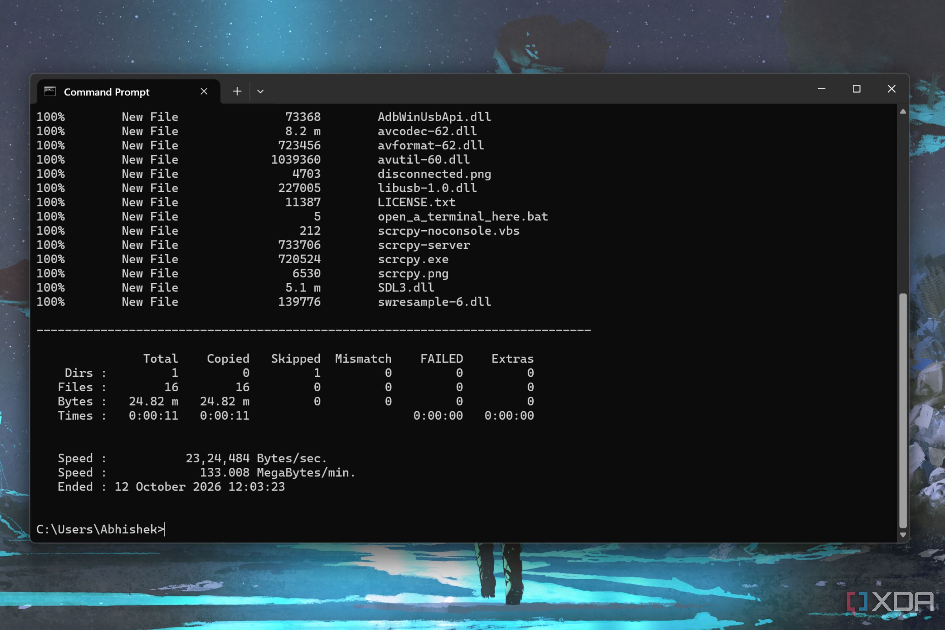Click the 8.2 m file size
Screen dimensions: 945x630
[303, 131]
